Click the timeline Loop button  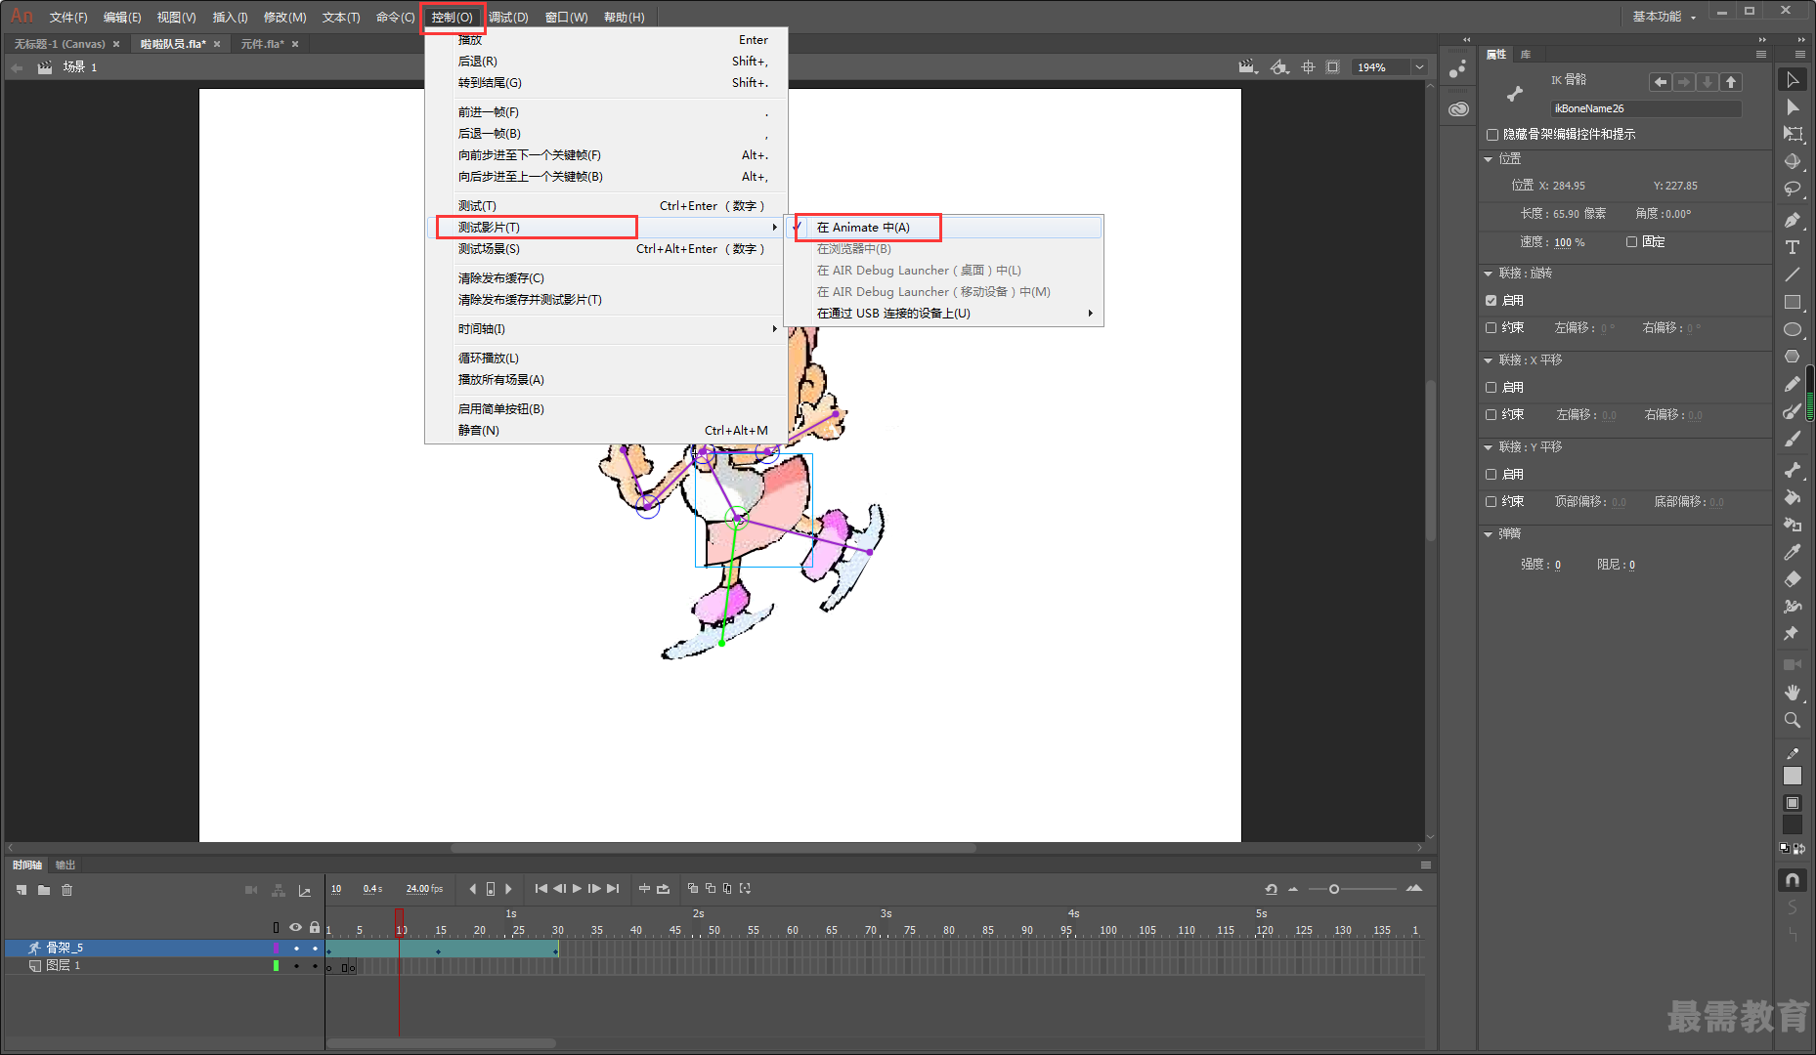(664, 889)
